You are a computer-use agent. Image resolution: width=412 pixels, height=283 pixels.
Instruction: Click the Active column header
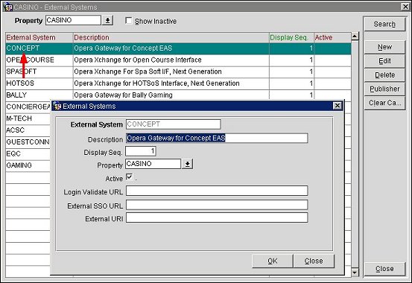point(332,37)
